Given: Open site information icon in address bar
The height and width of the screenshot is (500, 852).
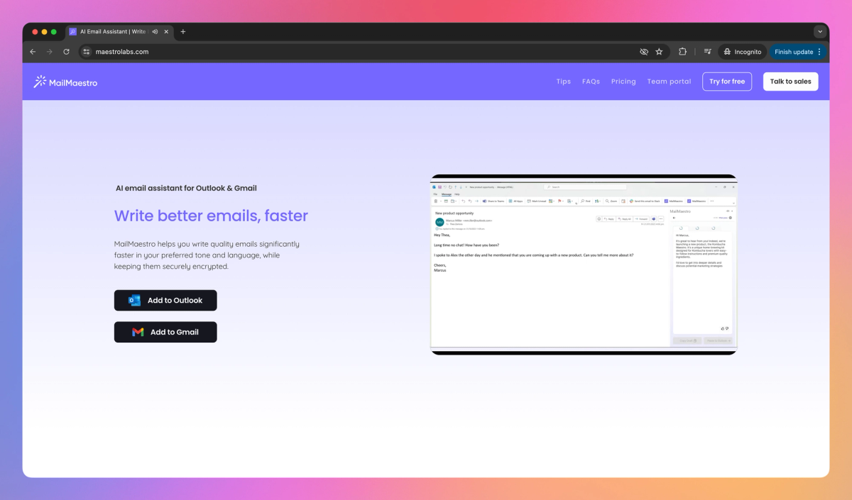Looking at the screenshot, I should click(x=87, y=52).
